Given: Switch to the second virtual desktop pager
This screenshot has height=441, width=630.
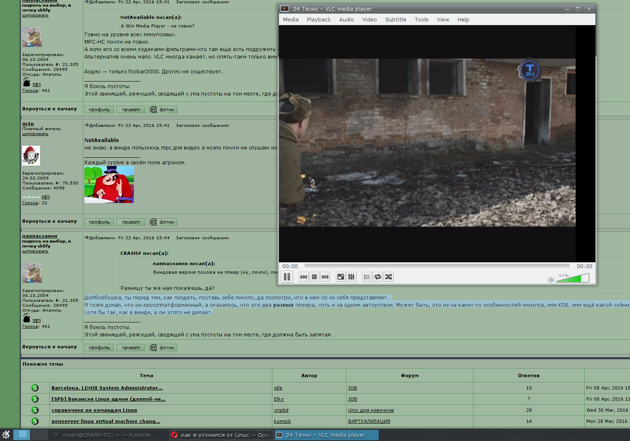Looking at the screenshot, I should coord(40,434).
